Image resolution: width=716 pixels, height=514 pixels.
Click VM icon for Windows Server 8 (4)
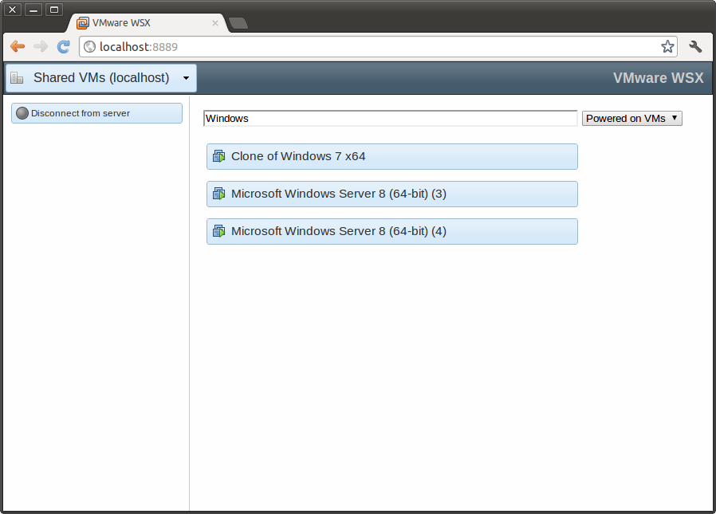pyautogui.click(x=219, y=231)
